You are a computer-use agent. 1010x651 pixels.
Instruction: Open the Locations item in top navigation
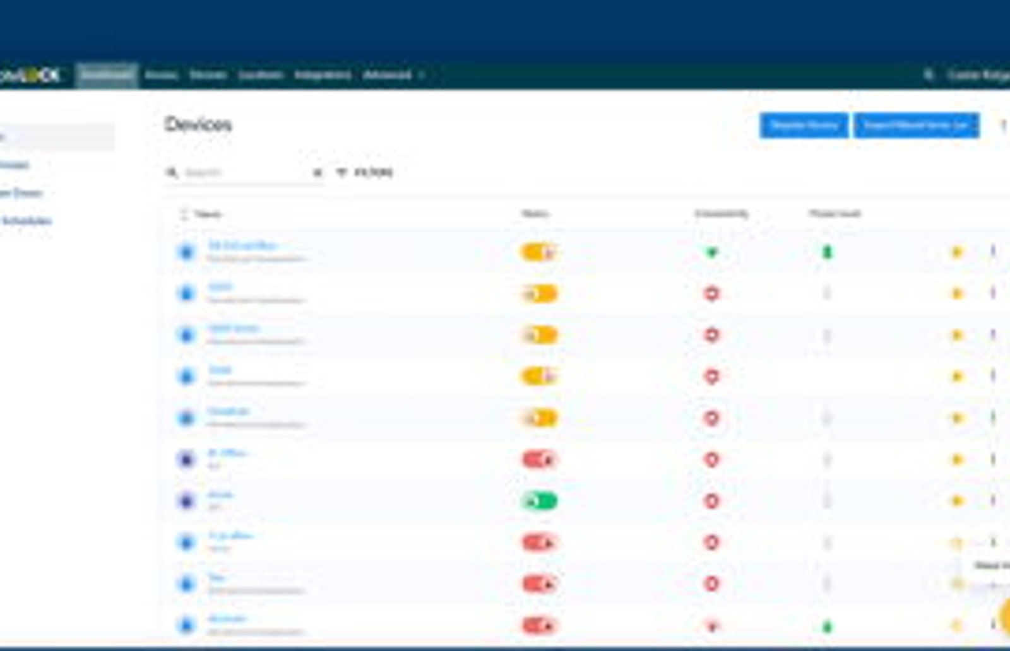(261, 75)
